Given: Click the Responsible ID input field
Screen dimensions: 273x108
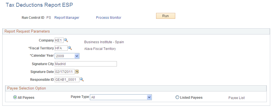Looking at the screenshot, I should 67,80.
